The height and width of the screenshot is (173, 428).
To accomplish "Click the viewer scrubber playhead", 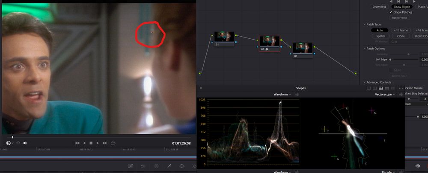I will pos(12,137).
